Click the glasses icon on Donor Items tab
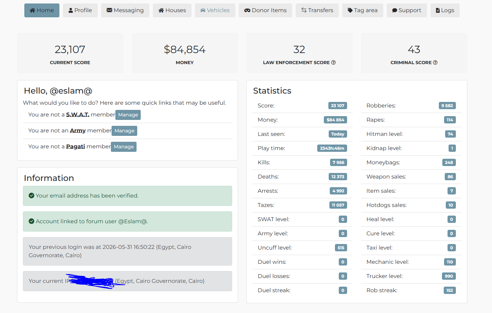 (x=247, y=10)
